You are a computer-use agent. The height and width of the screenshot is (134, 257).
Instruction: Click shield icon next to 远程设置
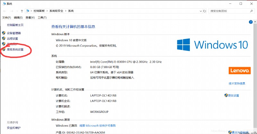[4, 38]
